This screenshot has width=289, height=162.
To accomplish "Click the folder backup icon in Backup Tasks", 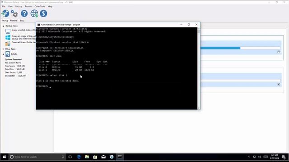I will [x=8, y=44].
